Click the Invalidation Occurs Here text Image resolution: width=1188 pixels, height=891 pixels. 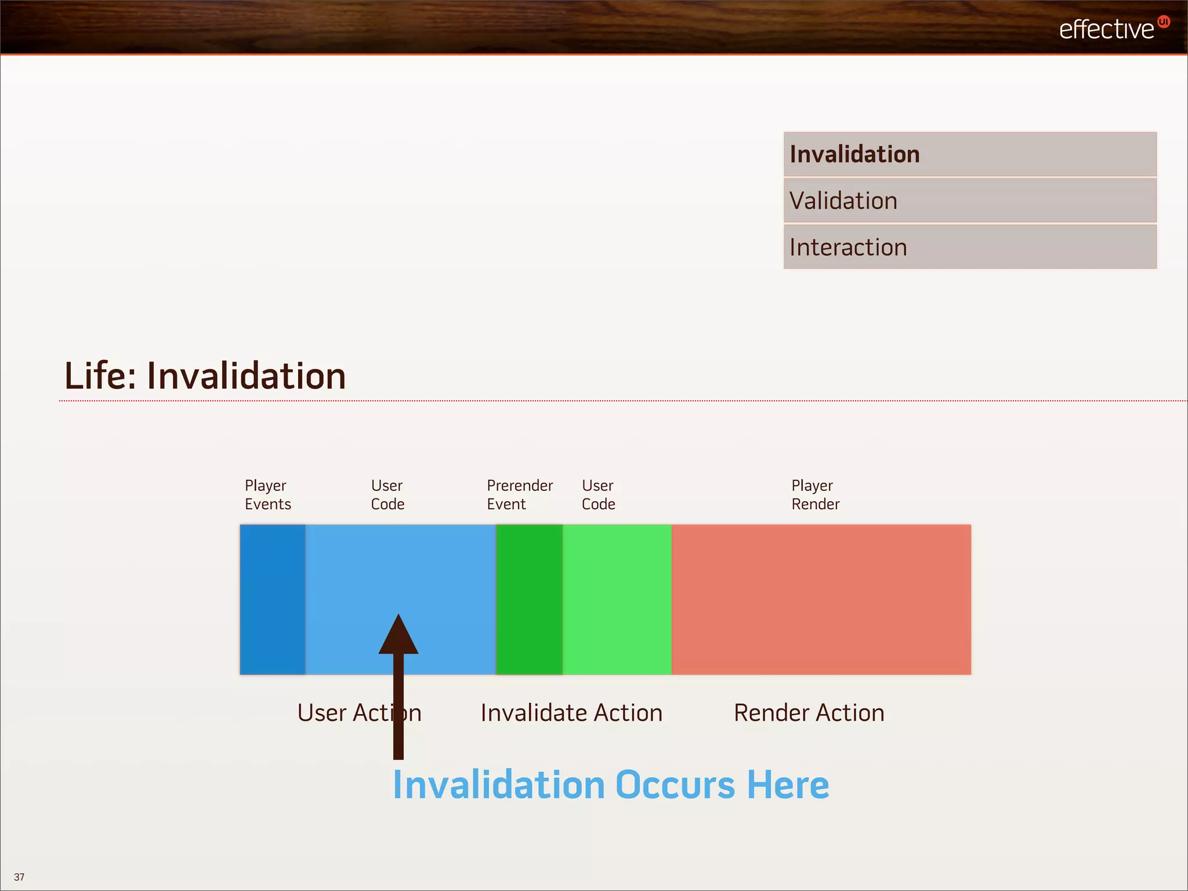(x=610, y=785)
